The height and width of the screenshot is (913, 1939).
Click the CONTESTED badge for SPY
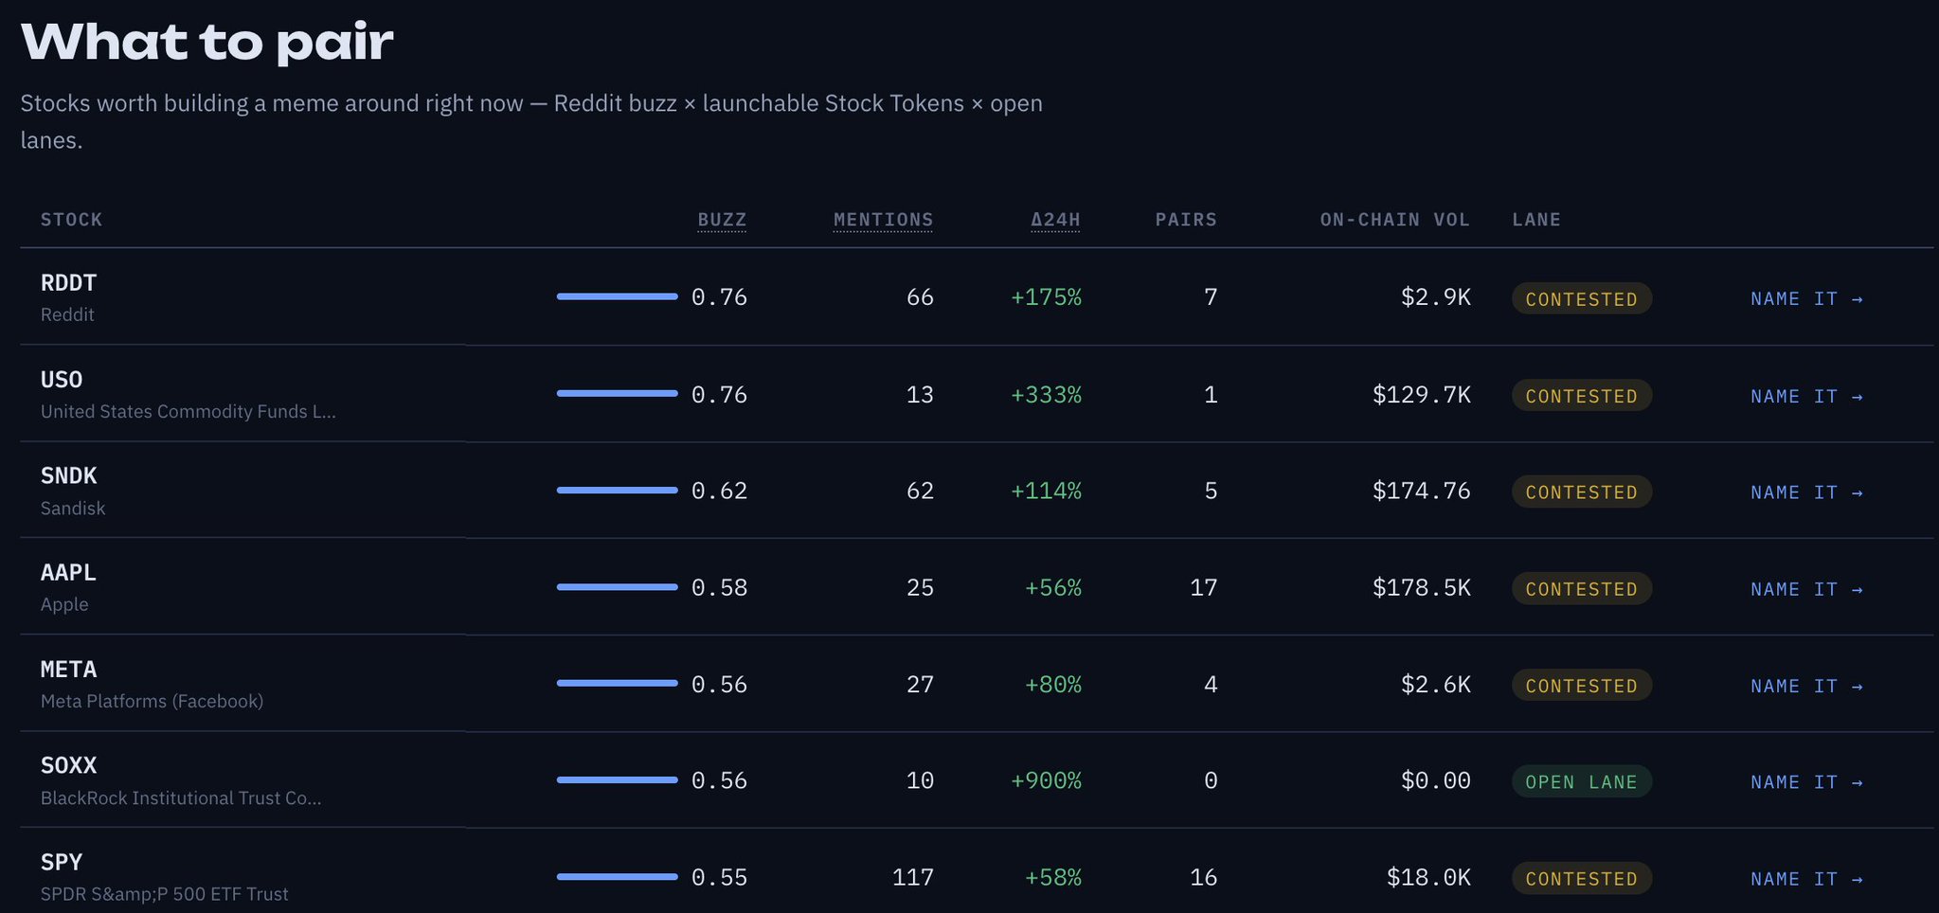pos(1582,879)
